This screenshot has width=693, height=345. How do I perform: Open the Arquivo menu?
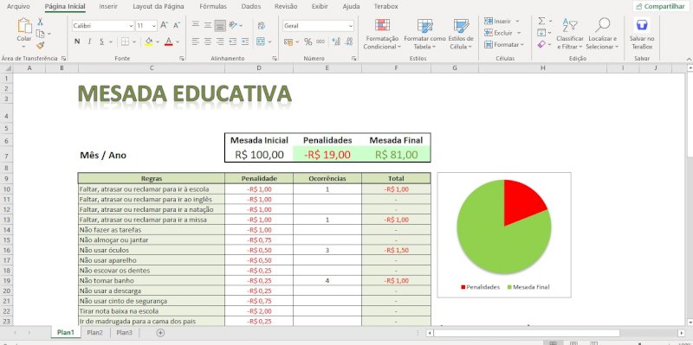[18, 7]
